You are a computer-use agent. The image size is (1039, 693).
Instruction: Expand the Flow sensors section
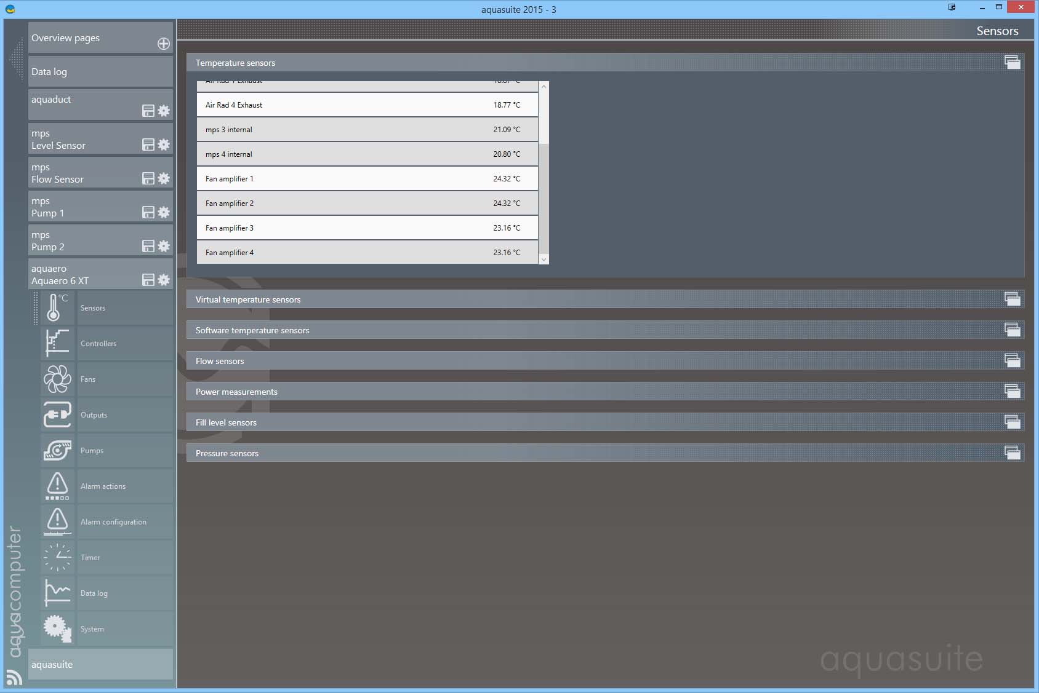tap(1013, 360)
